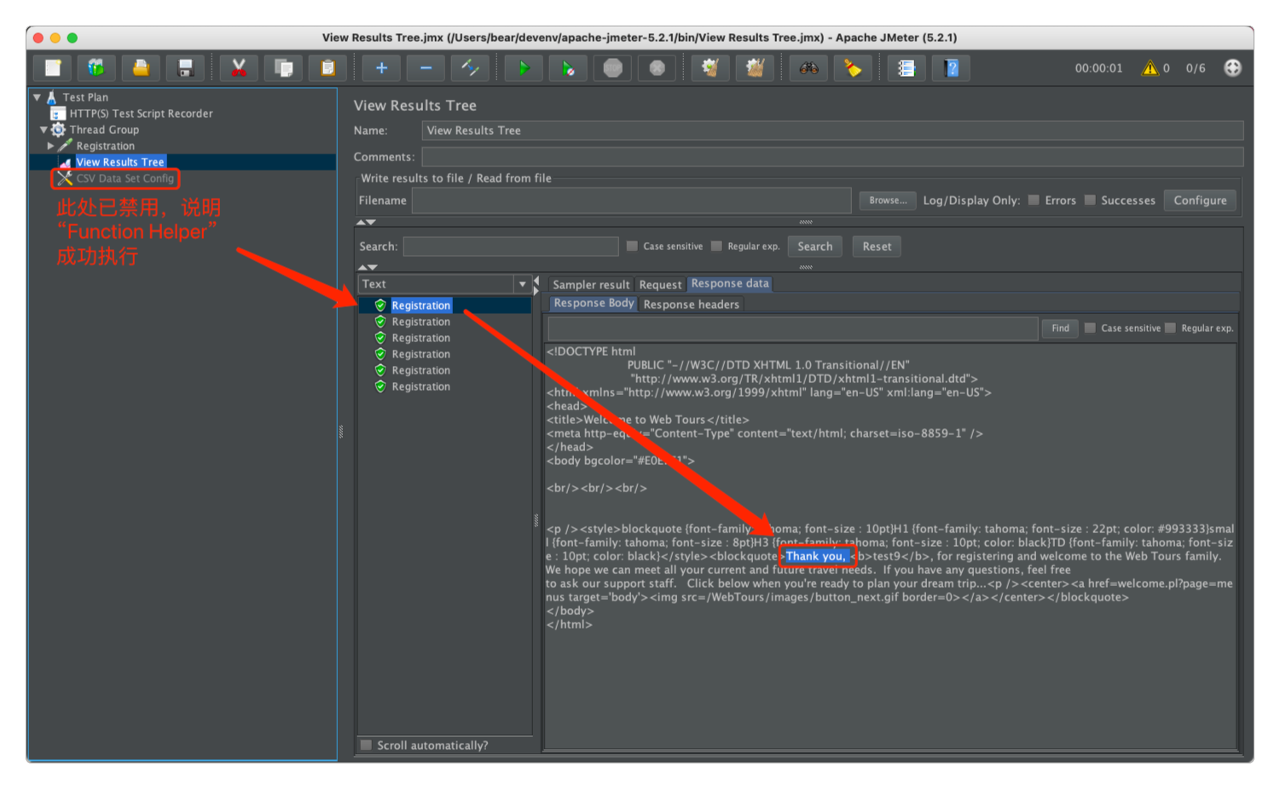Click the minus Collapse all icon
The height and width of the screenshot is (789, 1280).
pos(426,68)
